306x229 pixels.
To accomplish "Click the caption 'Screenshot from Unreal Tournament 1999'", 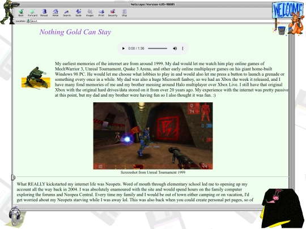I will click(x=153, y=172).
